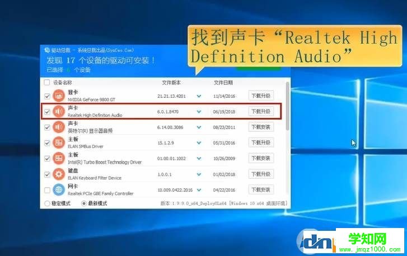Uncheck the 英特尔(R) 显示器音频 checkbox

pos(47,127)
